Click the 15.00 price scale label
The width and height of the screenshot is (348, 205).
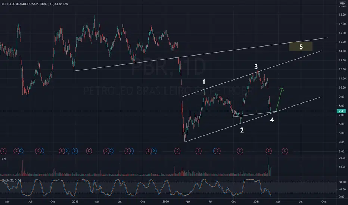pos(342,42)
